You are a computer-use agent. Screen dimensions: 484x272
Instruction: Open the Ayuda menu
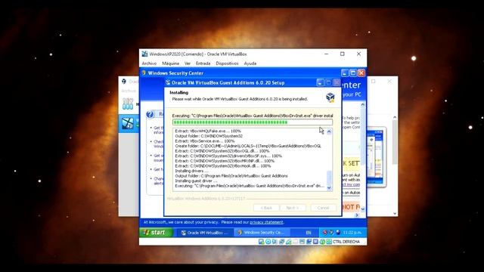(250, 63)
